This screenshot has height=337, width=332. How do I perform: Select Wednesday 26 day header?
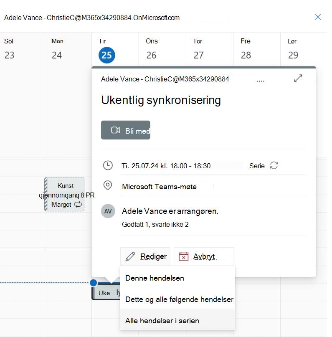coord(151,55)
